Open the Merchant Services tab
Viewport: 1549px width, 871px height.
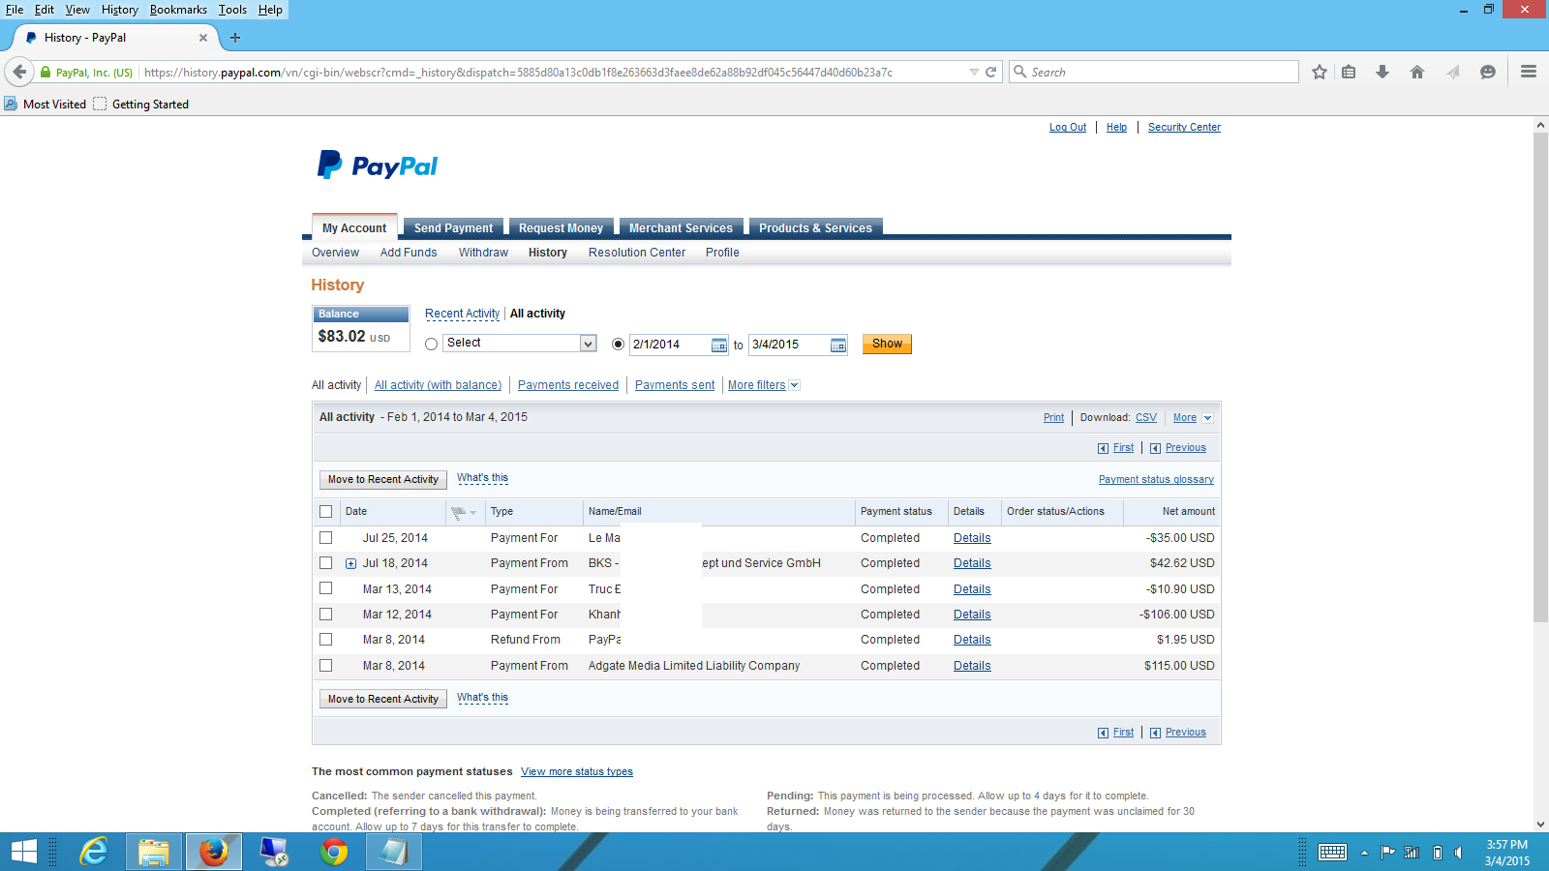click(x=681, y=227)
